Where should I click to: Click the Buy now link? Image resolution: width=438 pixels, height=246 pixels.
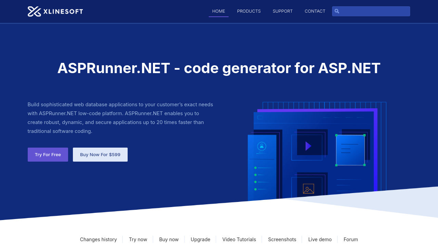(169, 240)
